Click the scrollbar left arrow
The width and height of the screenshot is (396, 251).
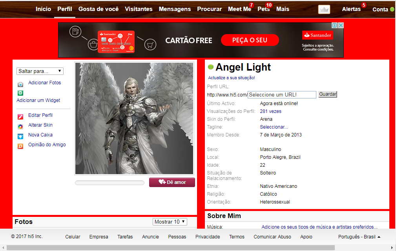click(3, 248)
